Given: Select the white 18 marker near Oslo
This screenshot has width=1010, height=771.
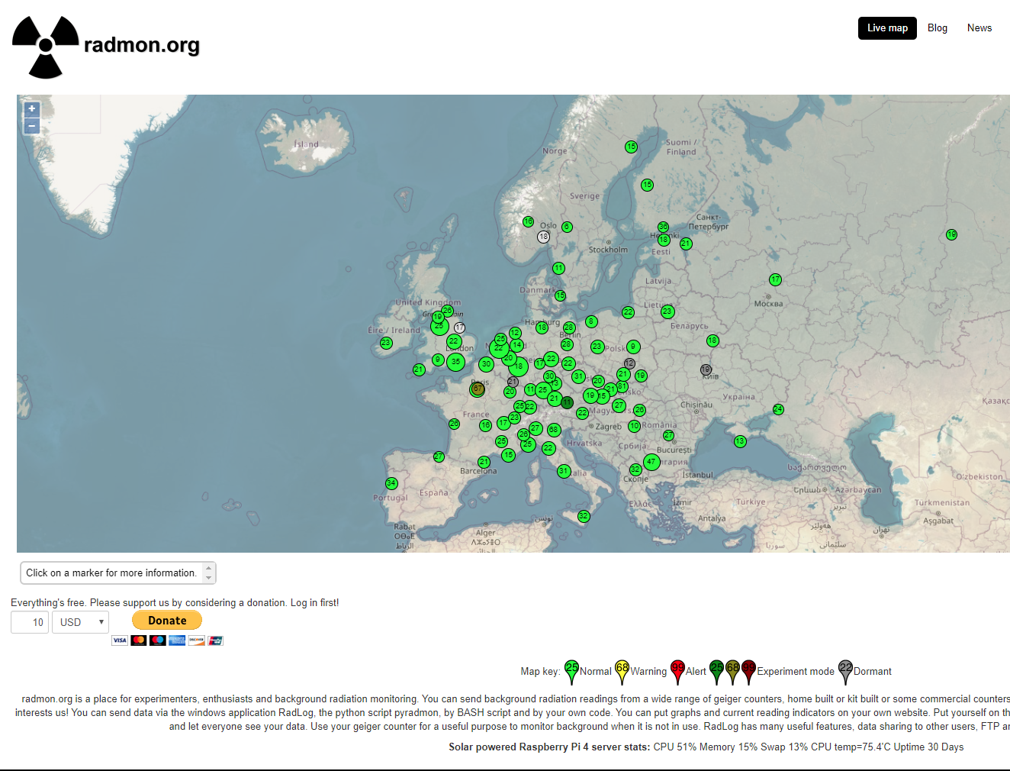Looking at the screenshot, I should [x=543, y=237].
